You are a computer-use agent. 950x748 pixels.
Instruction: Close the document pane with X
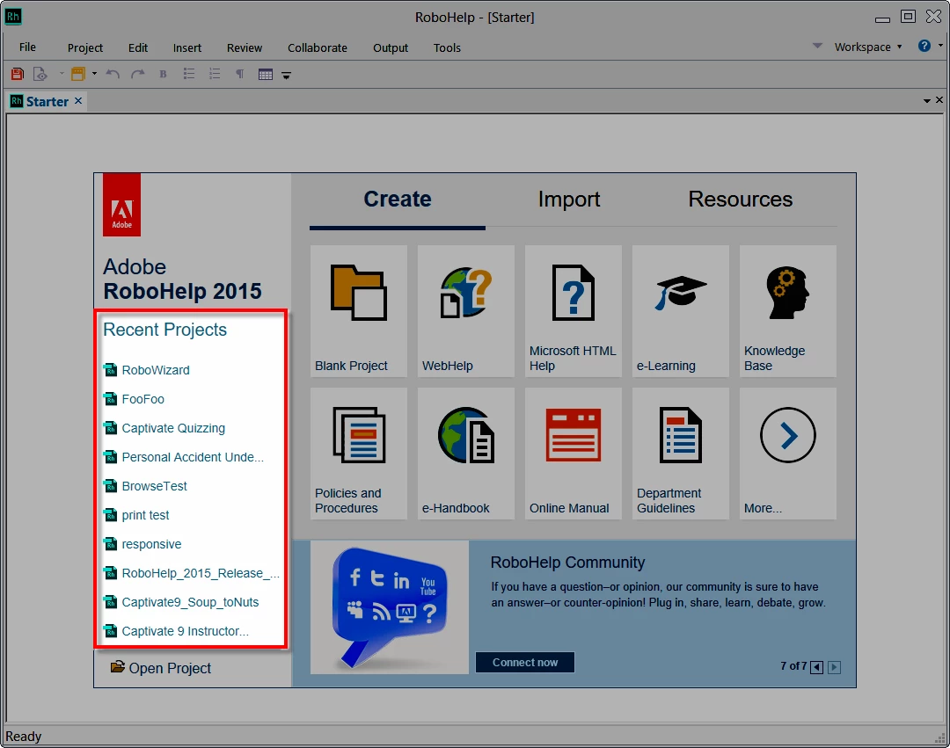[x=939, y=100]
